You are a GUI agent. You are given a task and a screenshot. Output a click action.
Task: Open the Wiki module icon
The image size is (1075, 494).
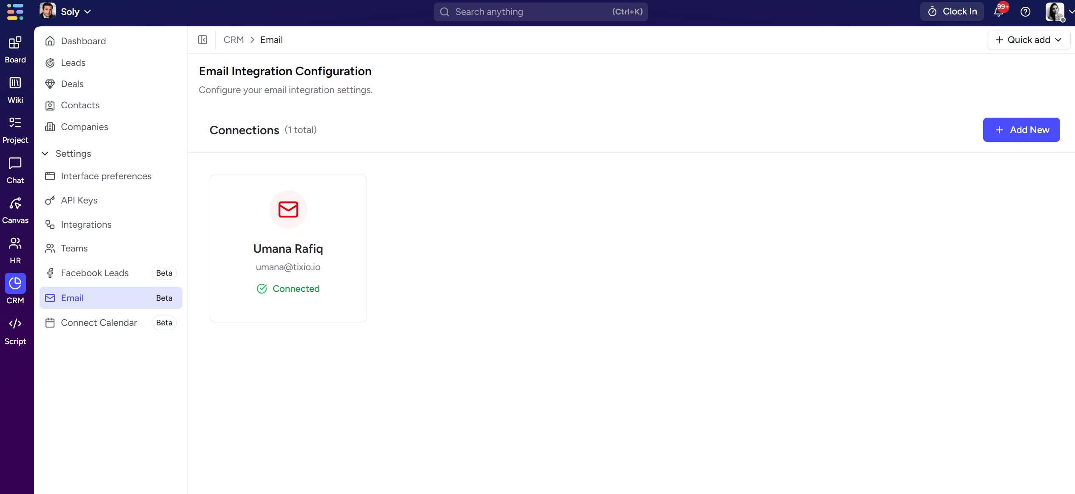pos(15,83)
